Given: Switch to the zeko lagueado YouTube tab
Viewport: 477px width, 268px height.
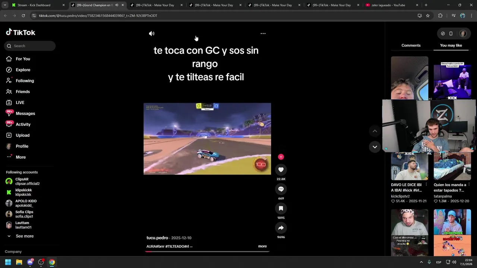Looking at the screenshot, I should 391,5.
